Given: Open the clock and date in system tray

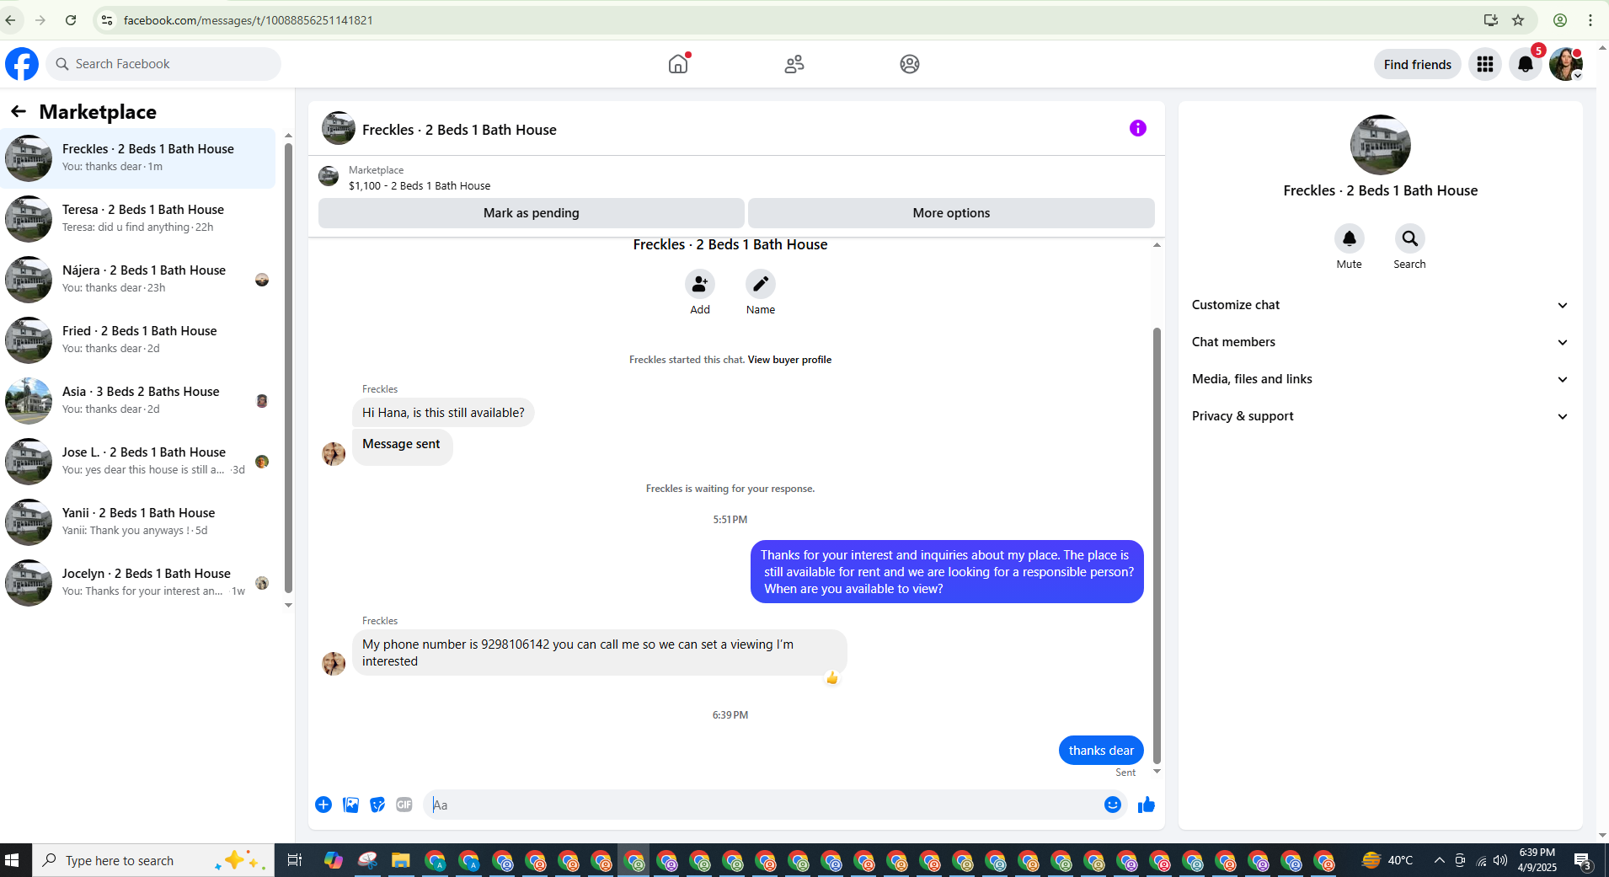Looking at the screenshot, I should pos(1537,860).
